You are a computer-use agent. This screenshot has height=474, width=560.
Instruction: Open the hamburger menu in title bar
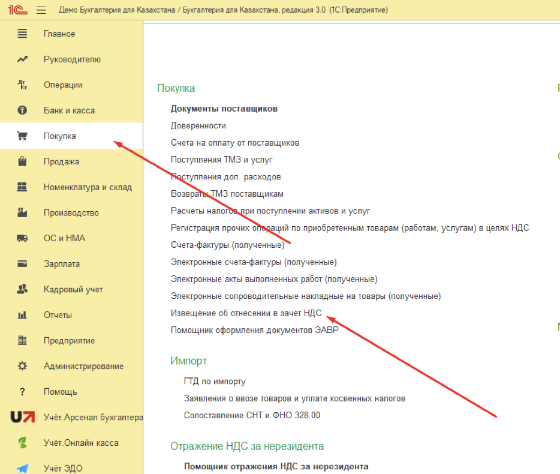(41, 10)
